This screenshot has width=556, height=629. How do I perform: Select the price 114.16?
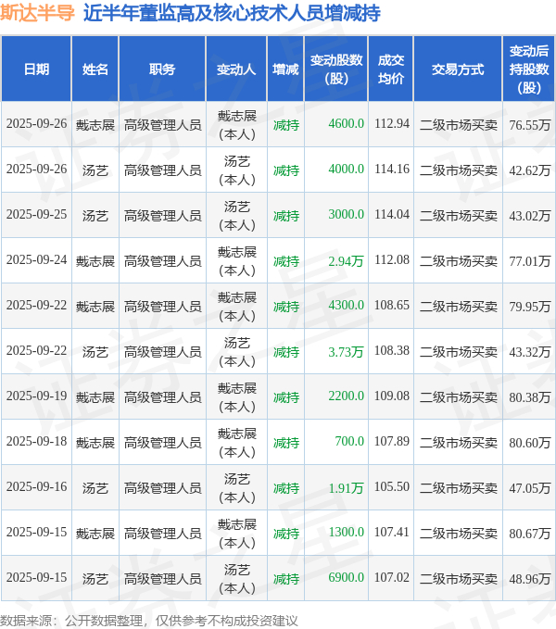(392, 169)
